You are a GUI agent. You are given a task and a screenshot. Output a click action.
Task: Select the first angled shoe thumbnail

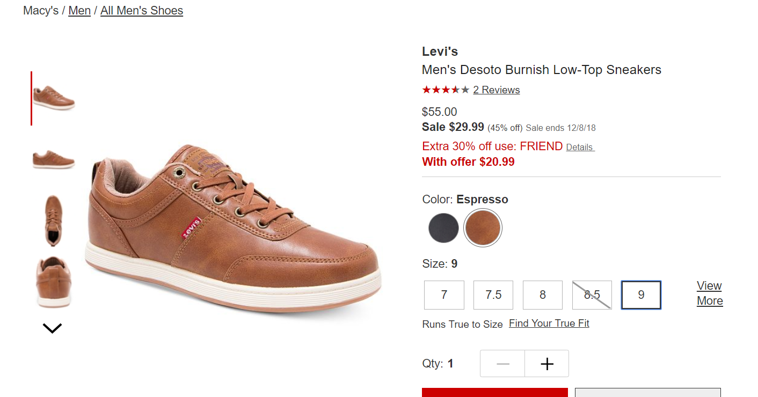tap(54, 98)
